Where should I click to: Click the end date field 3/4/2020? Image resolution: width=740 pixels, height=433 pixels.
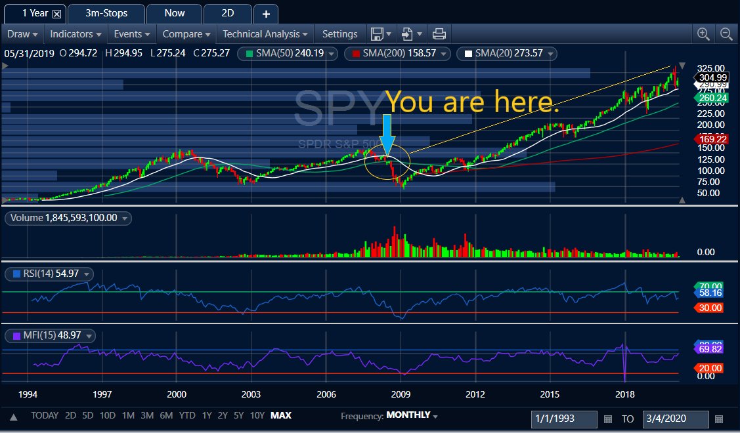tap(676, 419)
